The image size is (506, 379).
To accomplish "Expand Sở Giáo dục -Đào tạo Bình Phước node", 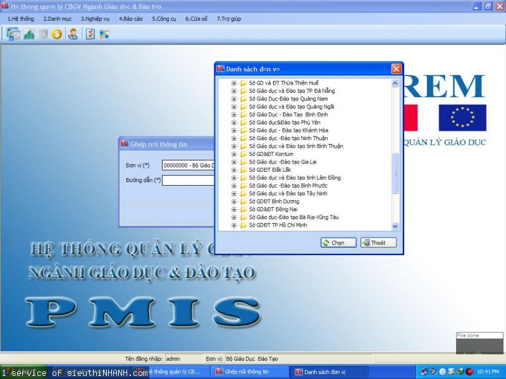I will (x=234, y=186).
